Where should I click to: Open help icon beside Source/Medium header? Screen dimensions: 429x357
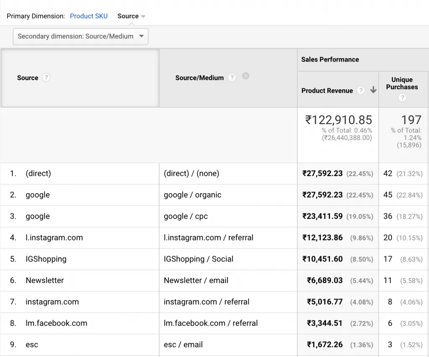click(x=232, y=78)
